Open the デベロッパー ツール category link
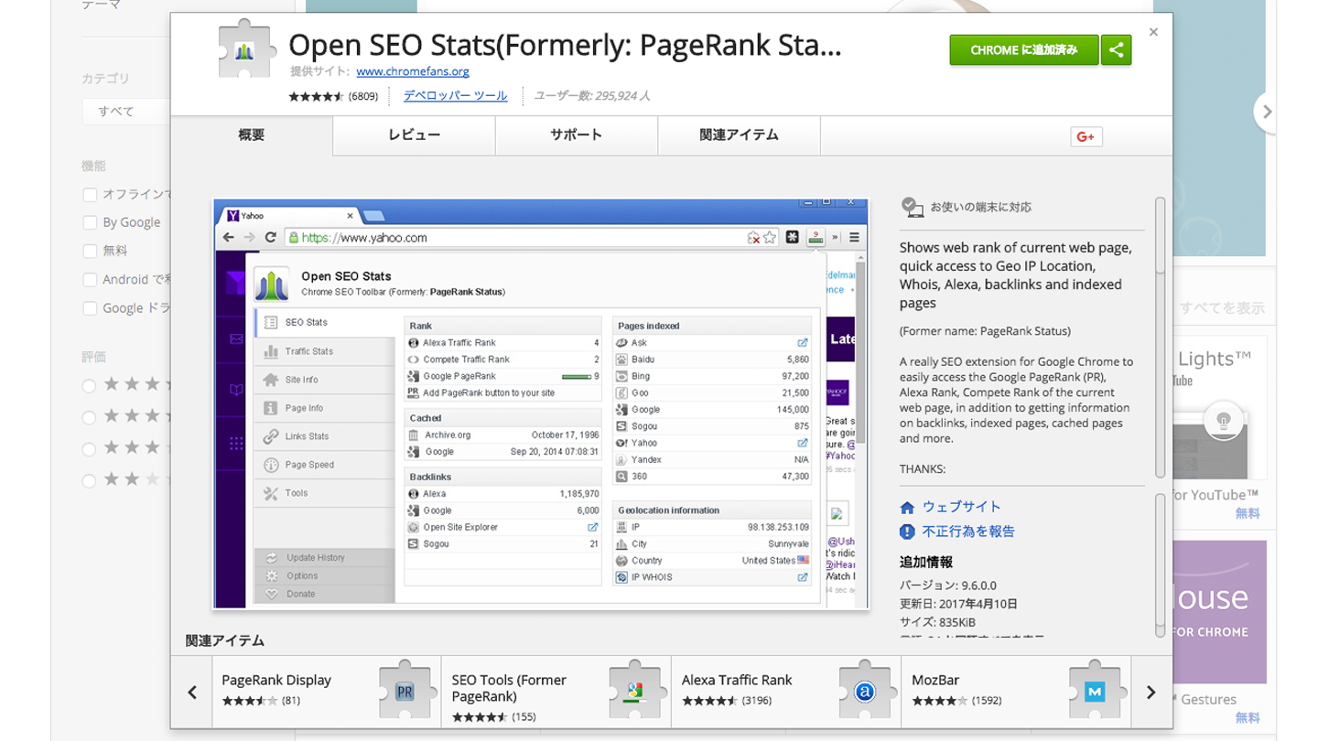This screenshot has width=1318, height=741. [x=456, y=95]
